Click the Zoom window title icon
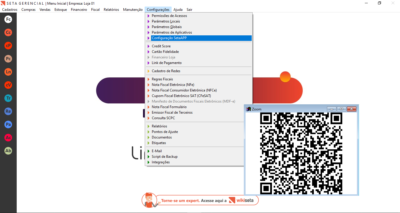400x213 pixels. pyautogui.click(x=248, y=109)
